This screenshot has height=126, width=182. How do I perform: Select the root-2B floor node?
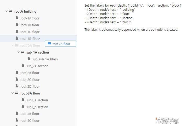pyautogui.click(x=30, y=73)
